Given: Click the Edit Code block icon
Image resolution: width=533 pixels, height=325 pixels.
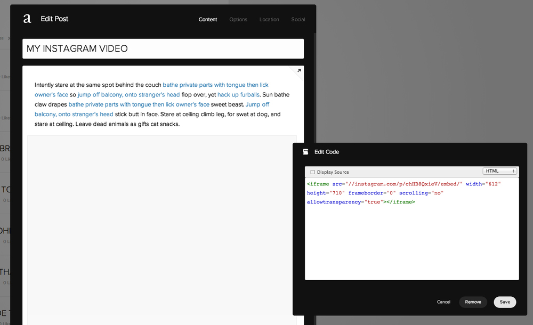Looking at the screenshot, I should click(x=305, y=152).
